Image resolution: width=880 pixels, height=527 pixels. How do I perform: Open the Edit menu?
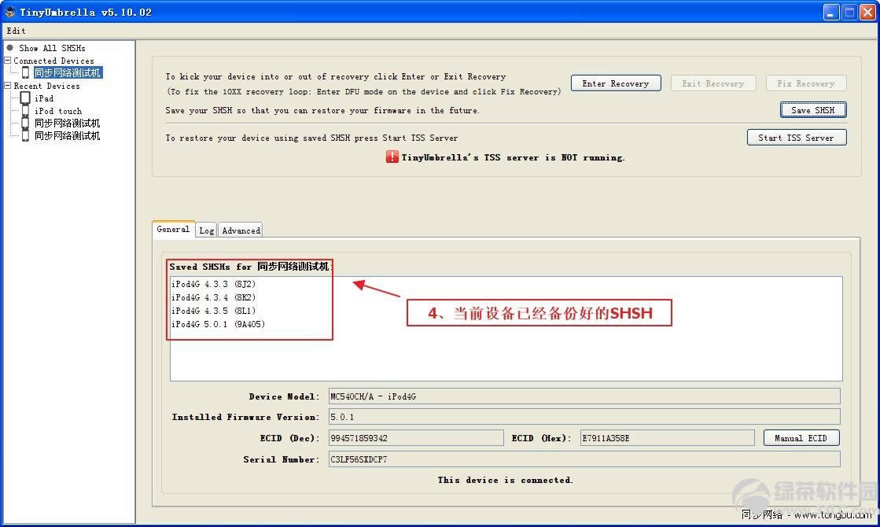pos(16,31)
